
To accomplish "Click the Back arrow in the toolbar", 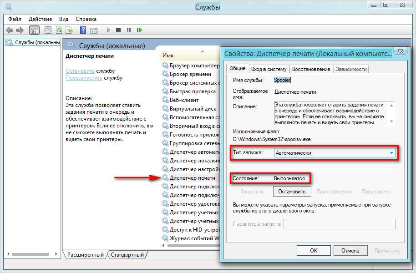I will coord(9,30).
